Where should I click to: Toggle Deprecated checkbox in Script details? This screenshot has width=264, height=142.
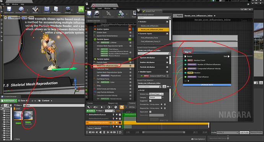(x=150, y=112)
